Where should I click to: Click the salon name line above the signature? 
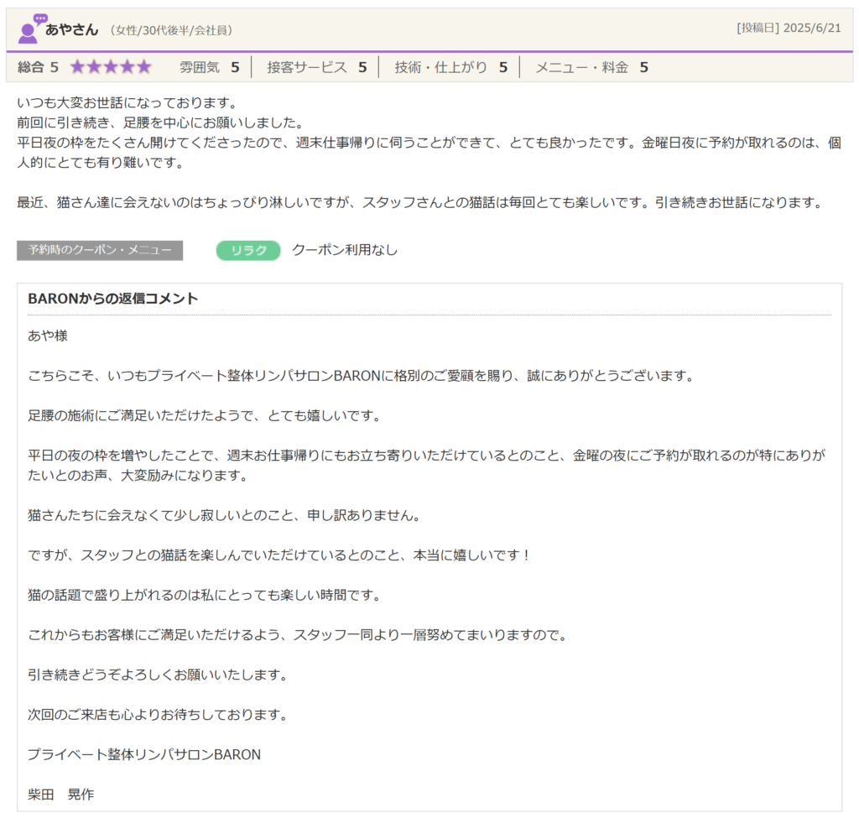(144, 754)
